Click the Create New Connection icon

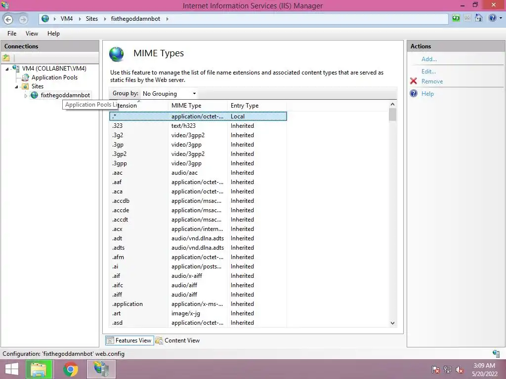tap(6, 58)
